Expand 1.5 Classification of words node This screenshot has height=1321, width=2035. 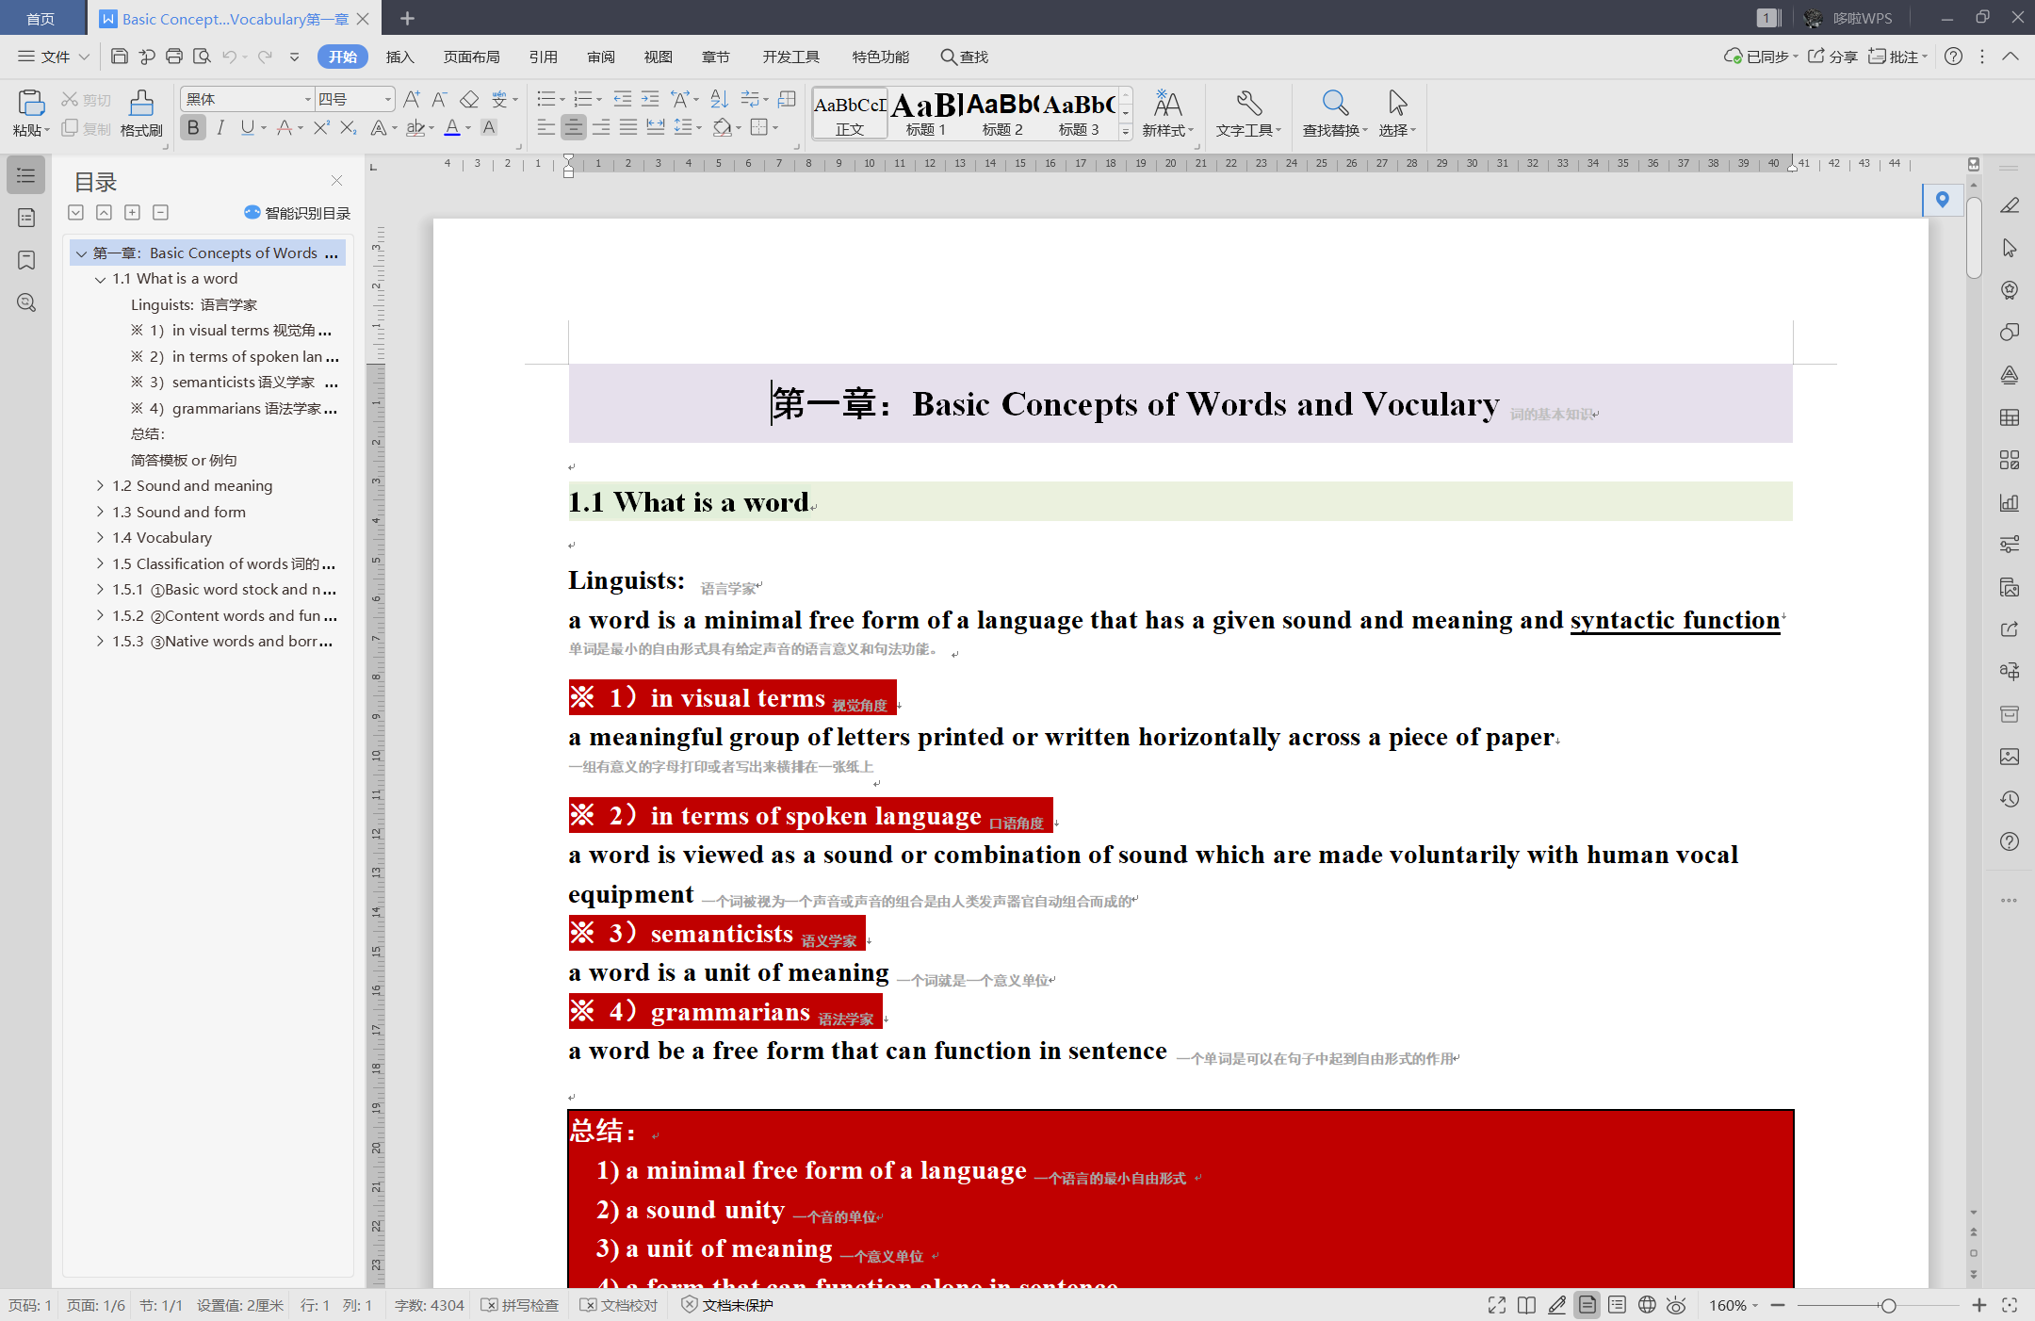[x=100, y=563]
